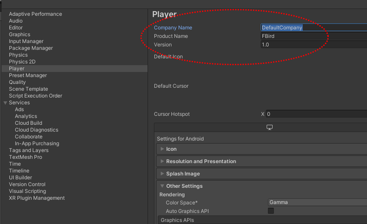Image resolution: width=367 pixels, height=224 pixels.
Task: Click the Graphics APIs list header
Action: coord(262,220)
